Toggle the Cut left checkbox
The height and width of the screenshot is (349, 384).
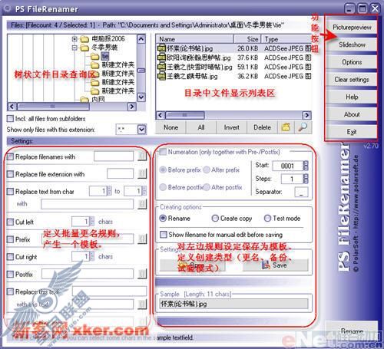10,222
